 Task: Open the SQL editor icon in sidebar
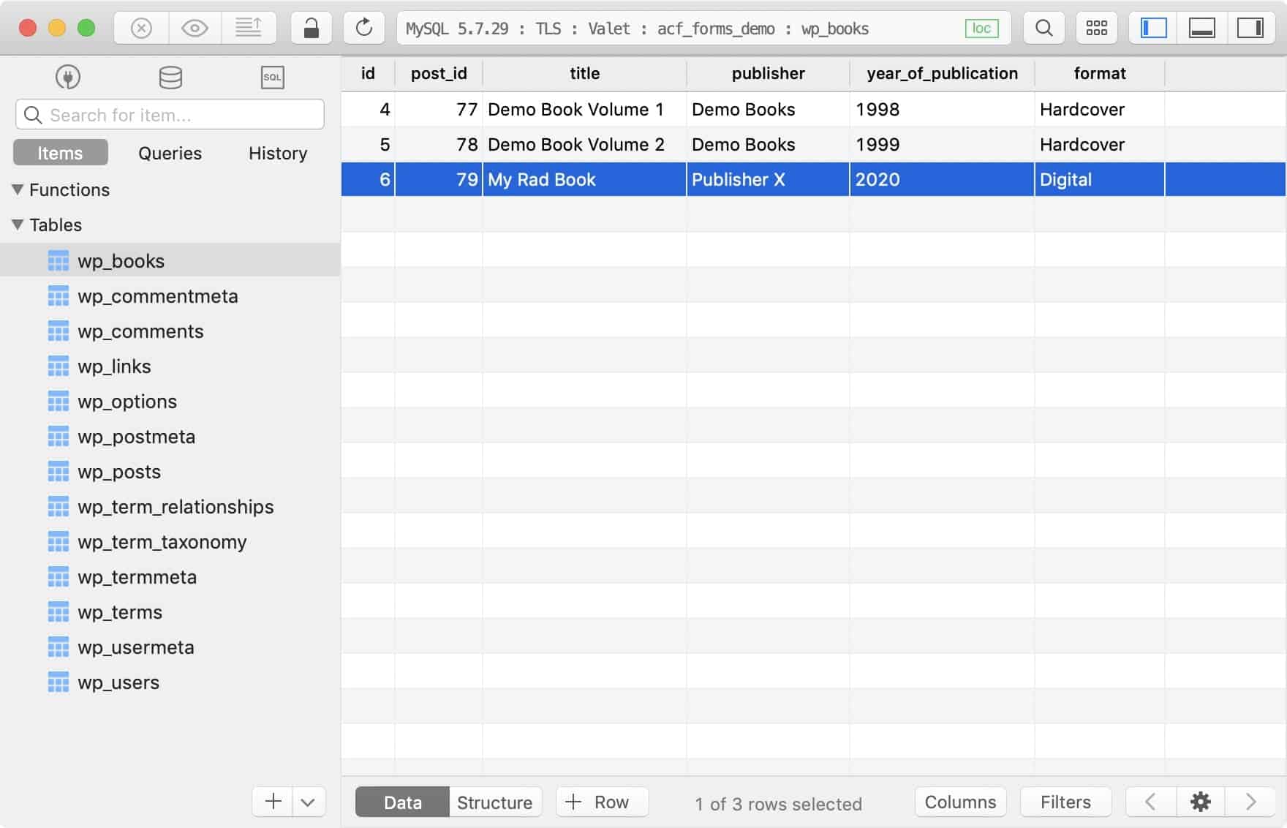pos(272,78)
